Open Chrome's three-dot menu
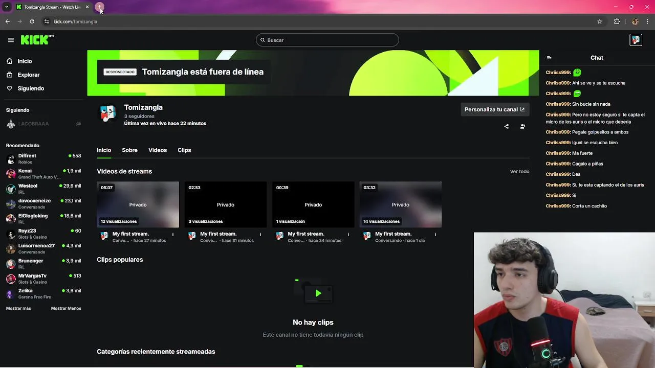The width and height of the screenshot is (655, 368). tap(648, 21)
